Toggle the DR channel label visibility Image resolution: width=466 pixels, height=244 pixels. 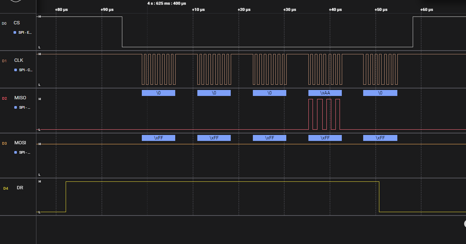click(x=20, y=188)
